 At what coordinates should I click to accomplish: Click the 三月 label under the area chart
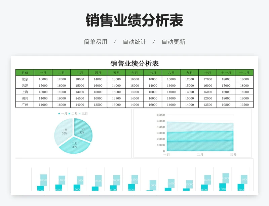(233, 155)
